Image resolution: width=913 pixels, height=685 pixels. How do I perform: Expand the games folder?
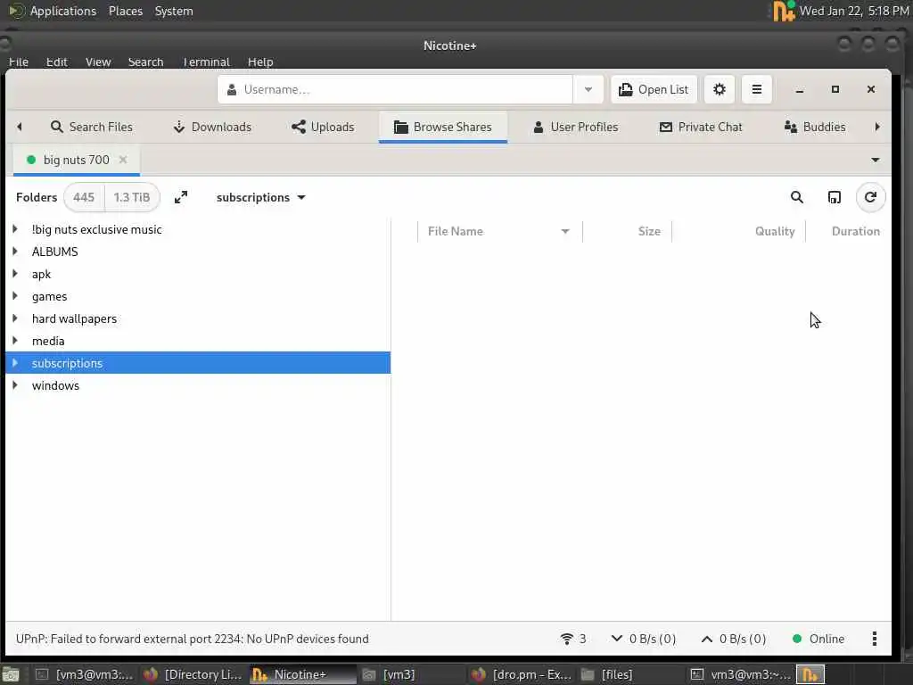point(15,296)
